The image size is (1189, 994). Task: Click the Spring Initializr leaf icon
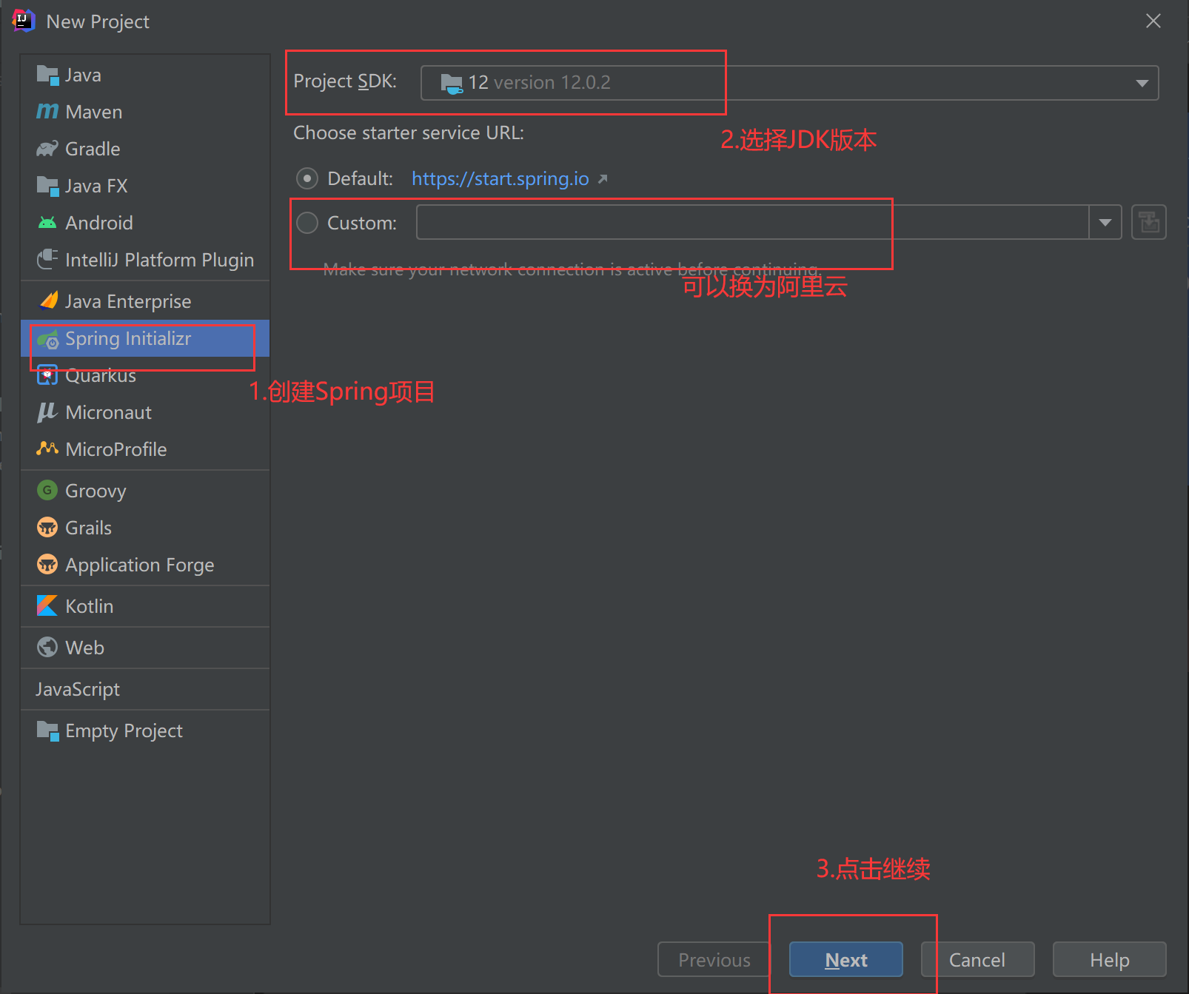click(x=47, y=339)
